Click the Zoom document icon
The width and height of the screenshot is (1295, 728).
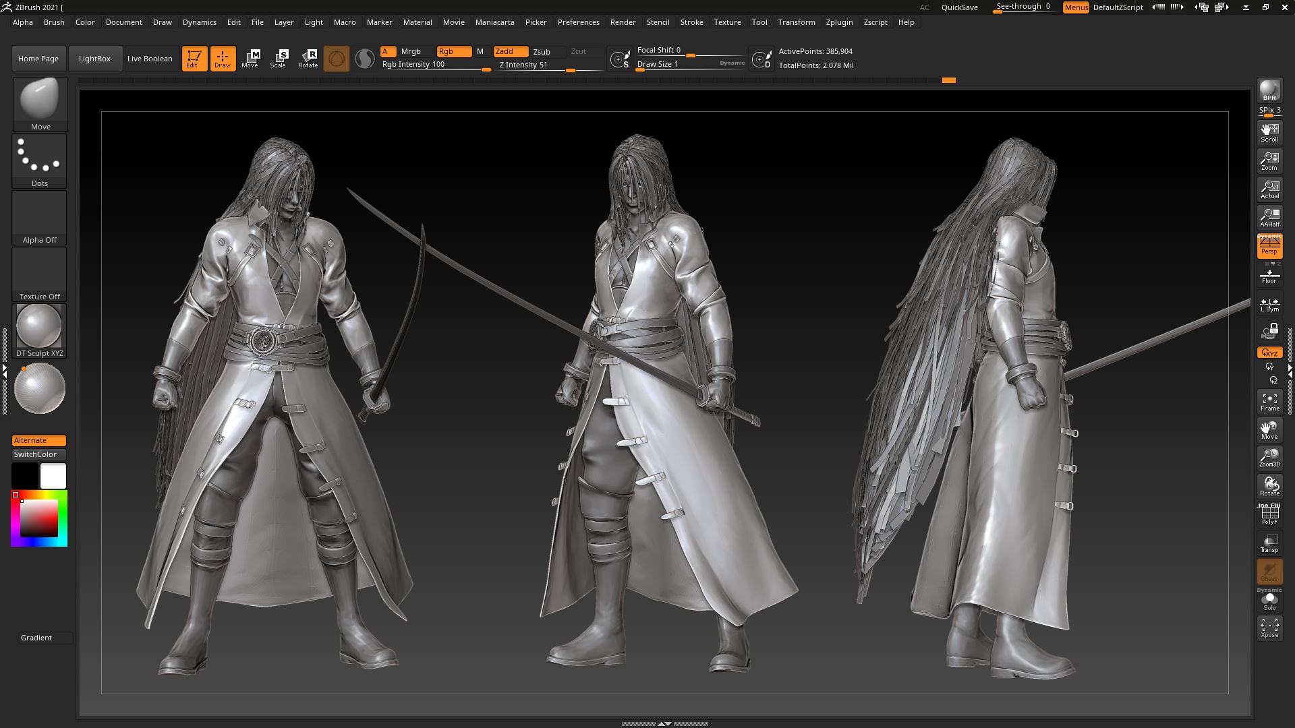(x=1269, y=160)
